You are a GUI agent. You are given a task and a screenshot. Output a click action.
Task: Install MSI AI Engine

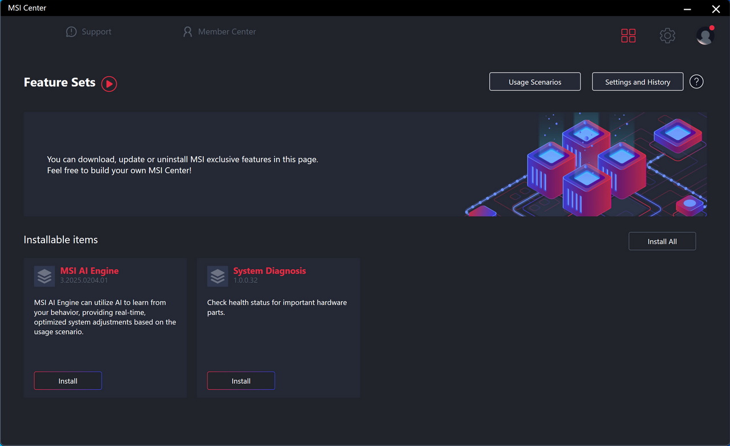[x=68, y=381]
